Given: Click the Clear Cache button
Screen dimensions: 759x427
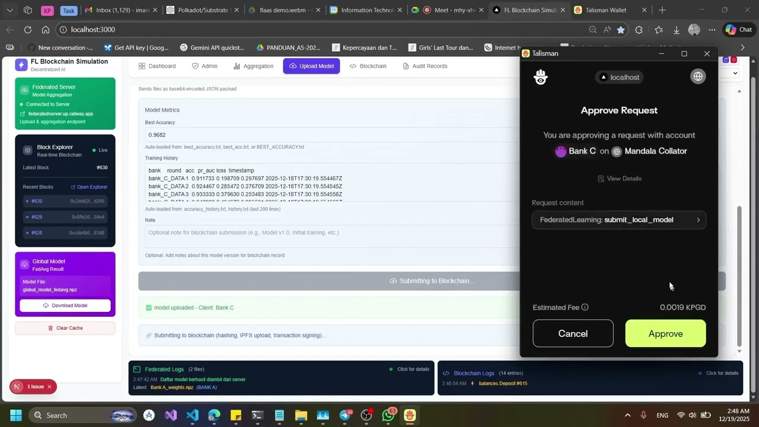Looking at the screenshot, I should tap(65, 328).
